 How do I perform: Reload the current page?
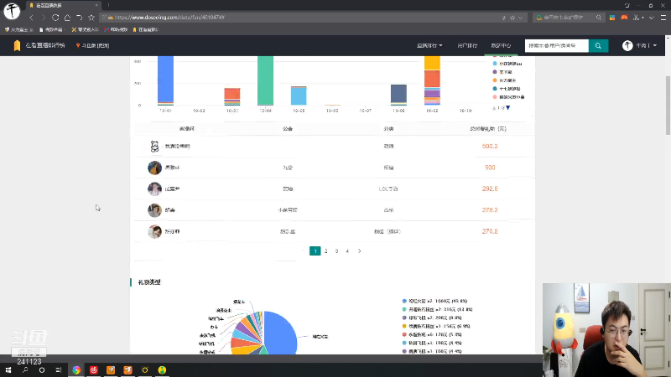click(55, 18)
